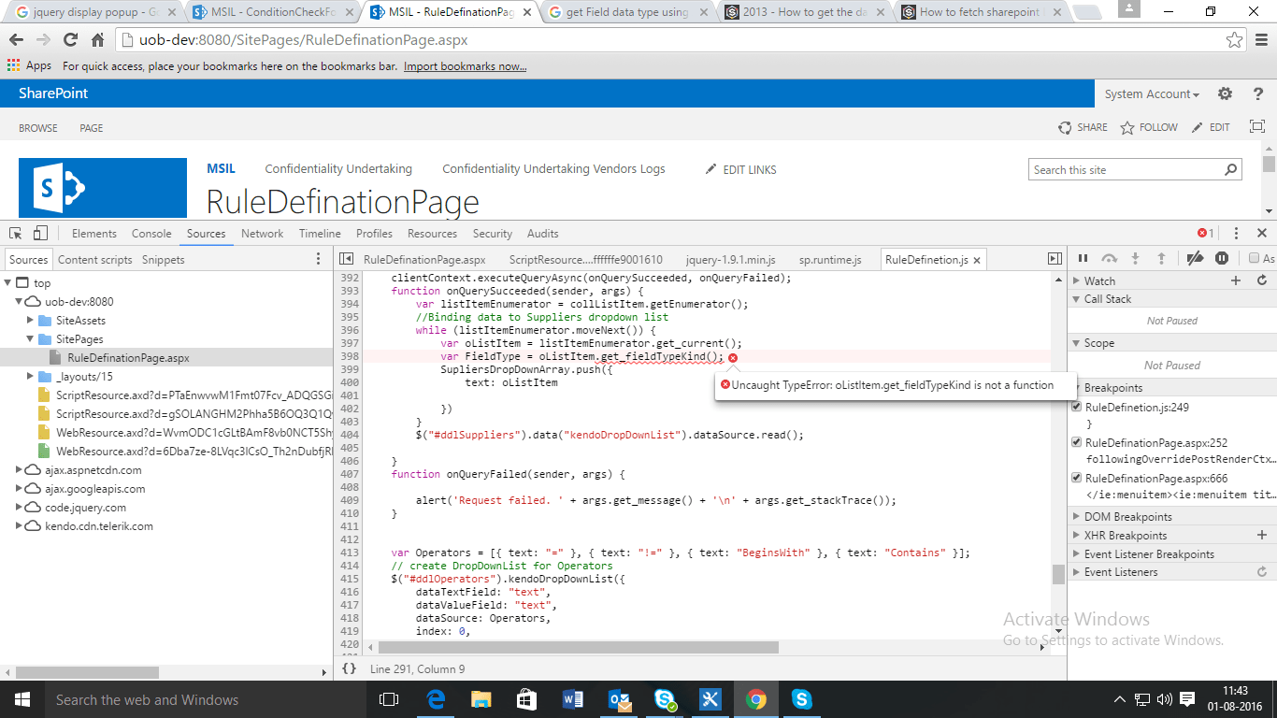The height and width of the screenshot is (718, 1277).
Task: Toggle the device toolbar mode
Action: 38,234
